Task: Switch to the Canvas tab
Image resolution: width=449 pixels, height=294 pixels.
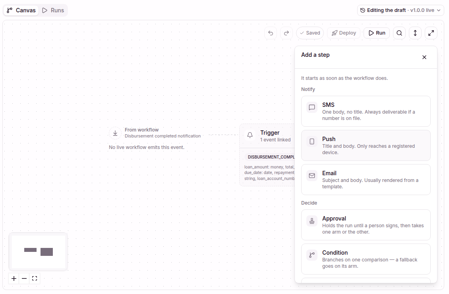Action: point(21,10)
